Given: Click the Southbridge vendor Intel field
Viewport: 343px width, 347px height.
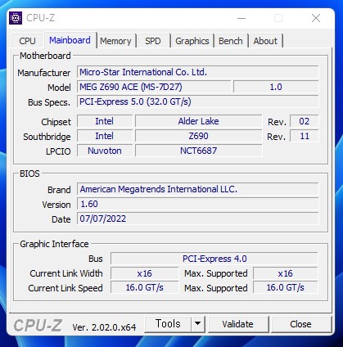Looking at the screenshot, I should tap(105, 136).
